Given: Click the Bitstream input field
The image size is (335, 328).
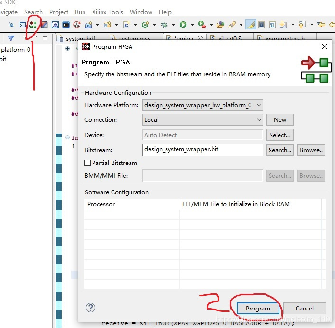Looking at the screenshot, I should [x=203, y=150].
